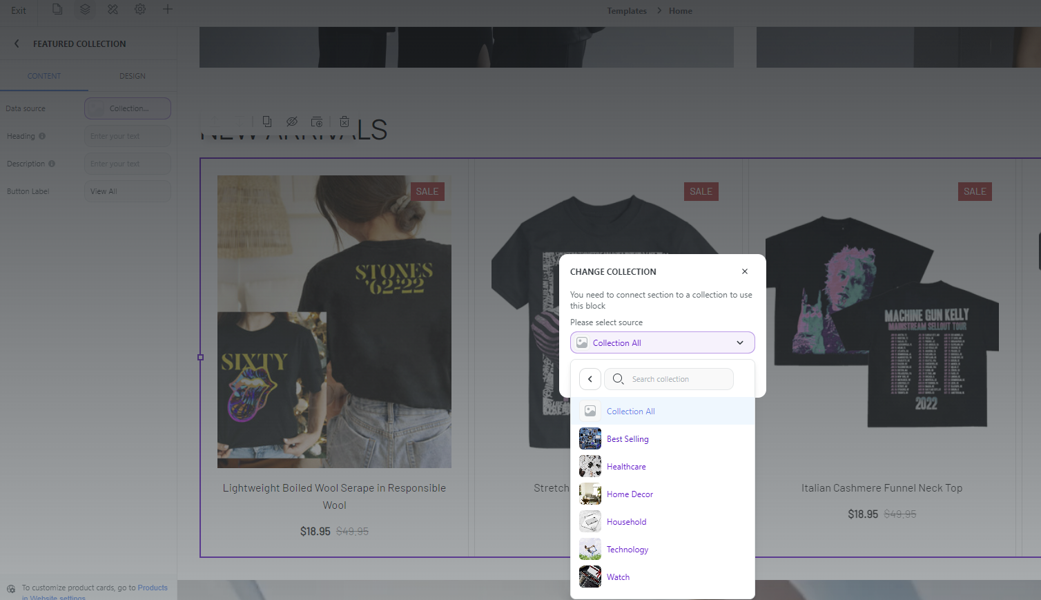Viewport: 1041px width, 600px height.
Task: Click the Watch collection thumbnail
Action: (x=590, y=577)
